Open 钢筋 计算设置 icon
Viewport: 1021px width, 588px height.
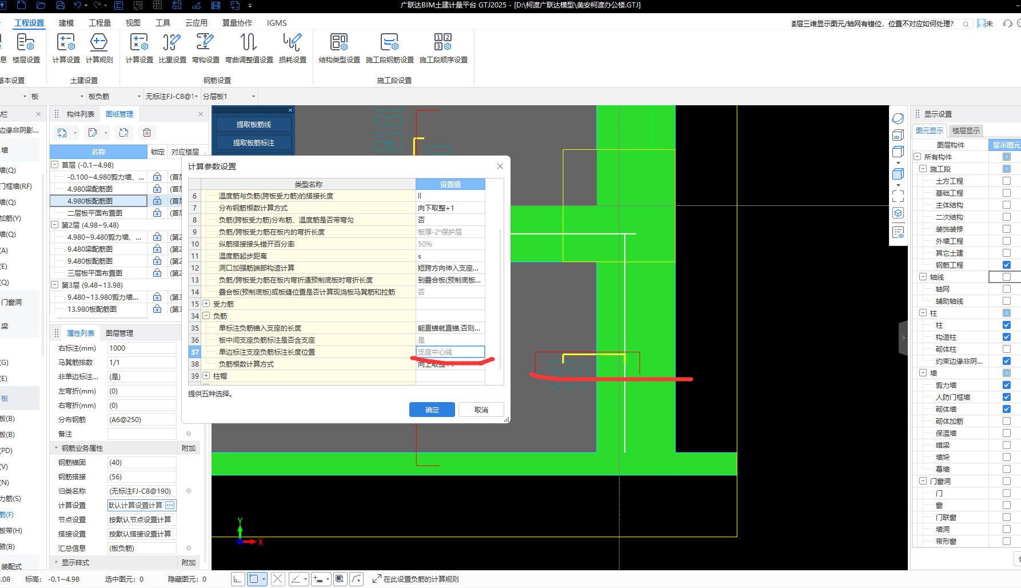pos(139,48)
